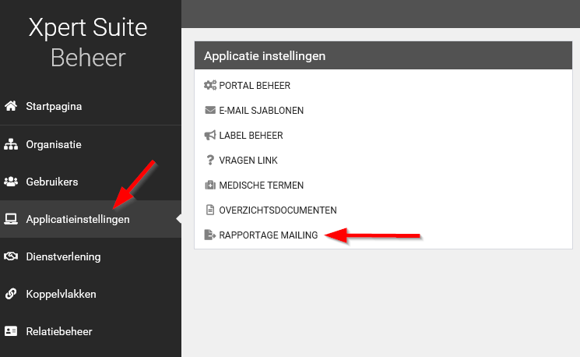
Task: Click the Xpert Suite Beheer title
Action: coord(88,43)
